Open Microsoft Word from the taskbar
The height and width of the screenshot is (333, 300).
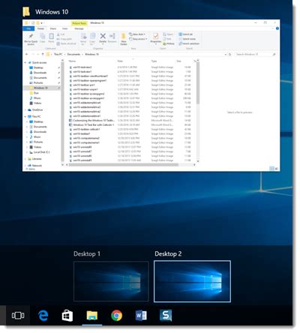click(141, 316)
